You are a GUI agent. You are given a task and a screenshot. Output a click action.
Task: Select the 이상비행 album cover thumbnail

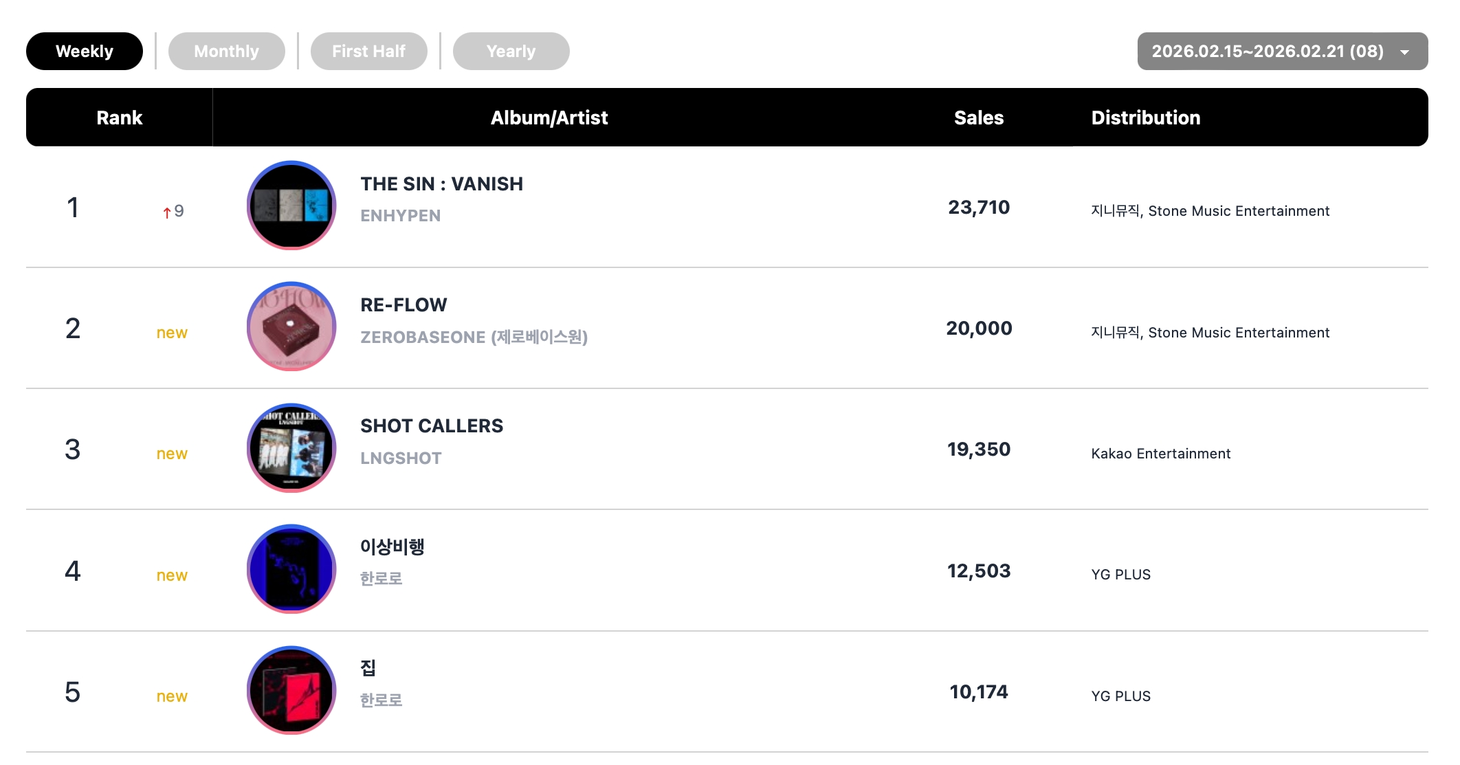(291, 569)
